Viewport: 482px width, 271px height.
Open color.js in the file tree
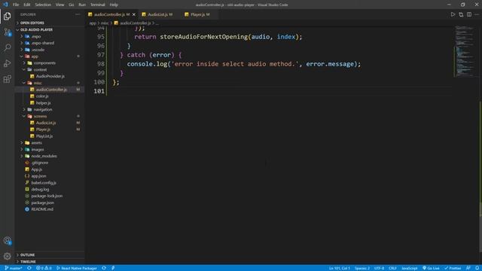click(x=50, y=96)
